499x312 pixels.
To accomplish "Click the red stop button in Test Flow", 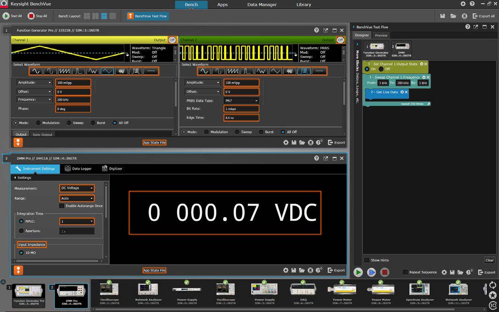I will 385,272.
